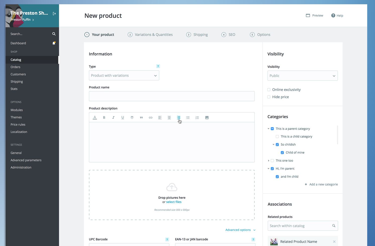Align description text right
The image size is (375, 246).
[178, 118]
